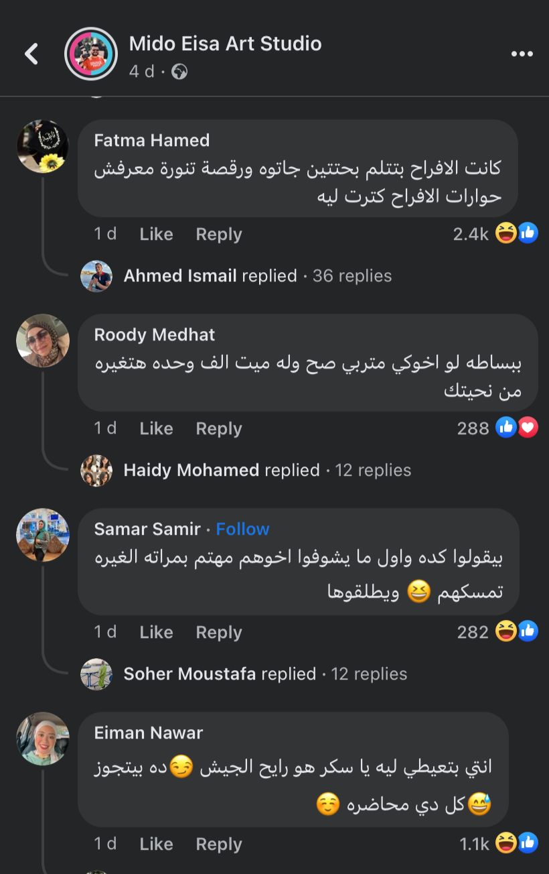Tap Roody Medhat's profile avatar
Screen dimensions: 549x874
(43, 340)
